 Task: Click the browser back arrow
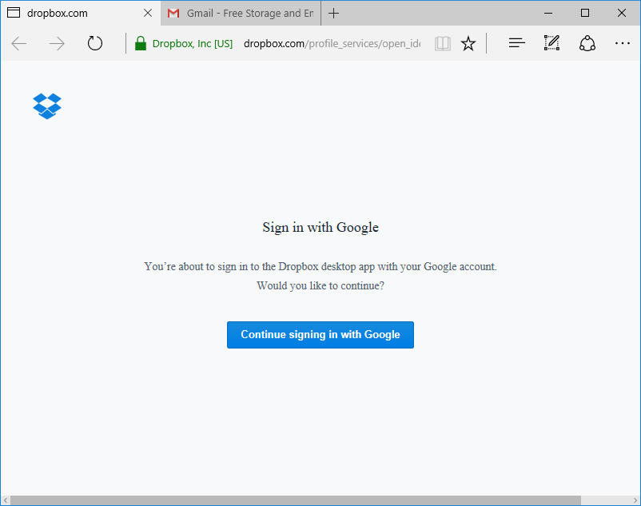click(x=19, y=43)
